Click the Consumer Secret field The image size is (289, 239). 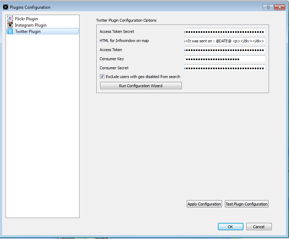225,68
